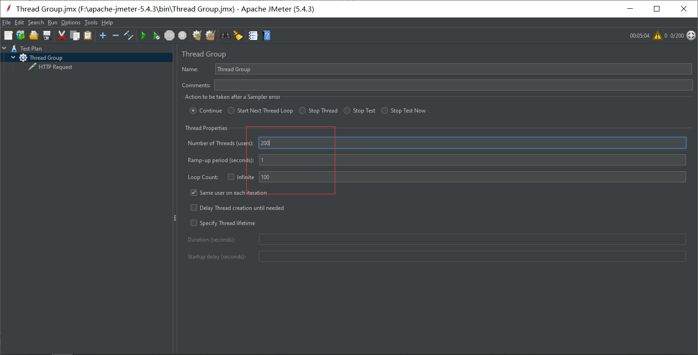698x355 pixels.
Task: Click the HTTP Request dropper icon
Action: 32,67
